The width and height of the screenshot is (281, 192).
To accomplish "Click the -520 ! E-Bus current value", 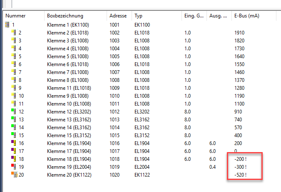I will (241, 175).
